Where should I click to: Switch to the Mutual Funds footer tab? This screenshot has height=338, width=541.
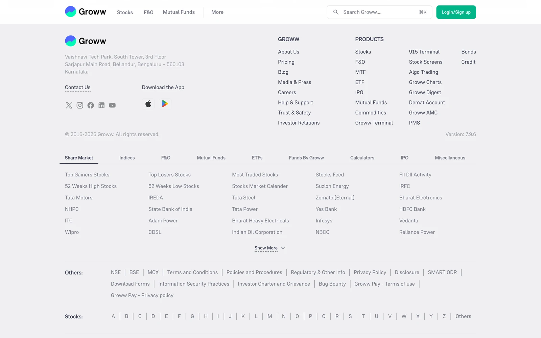click(x=211, y=158)
